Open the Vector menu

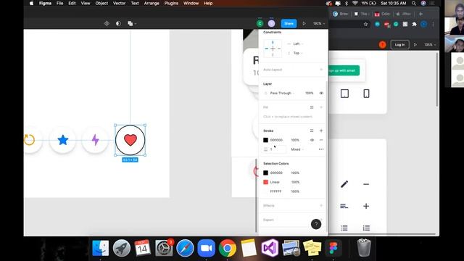[119, 3]
